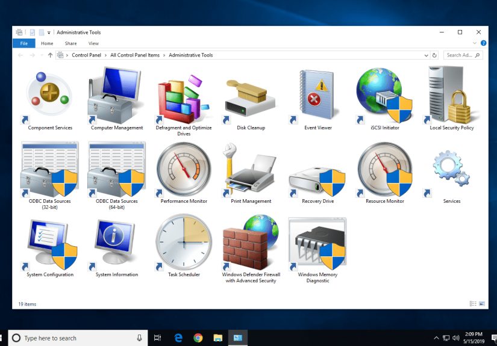Navigate to All Control Panel Items breadcrumb

pyautogui.click(x=135, y=55)
